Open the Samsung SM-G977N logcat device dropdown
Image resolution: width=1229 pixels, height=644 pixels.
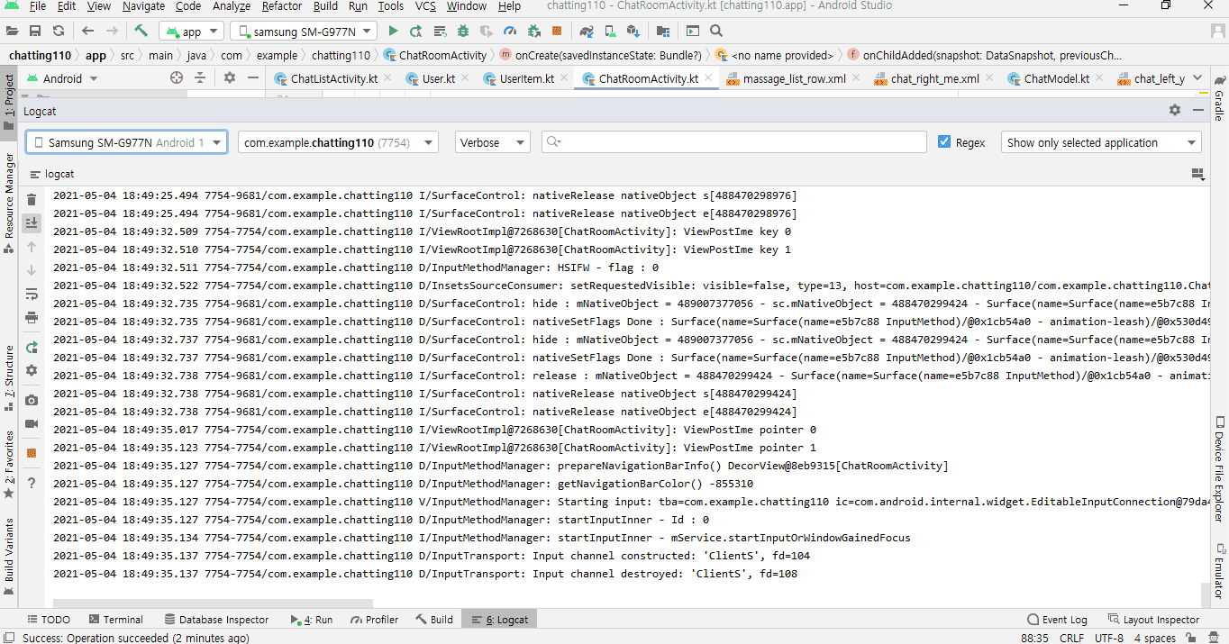tap(126, 142)
